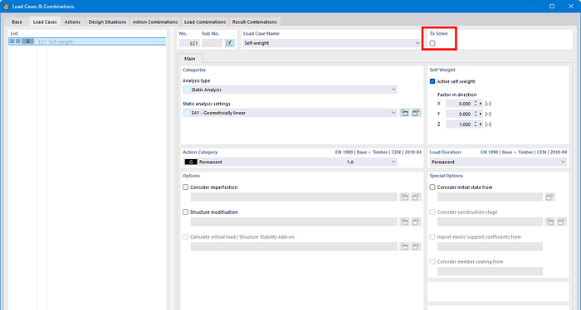Viewport: 581px width, 310px height.
Task: Click icon beside Consider initial state field
Action: 549,197
